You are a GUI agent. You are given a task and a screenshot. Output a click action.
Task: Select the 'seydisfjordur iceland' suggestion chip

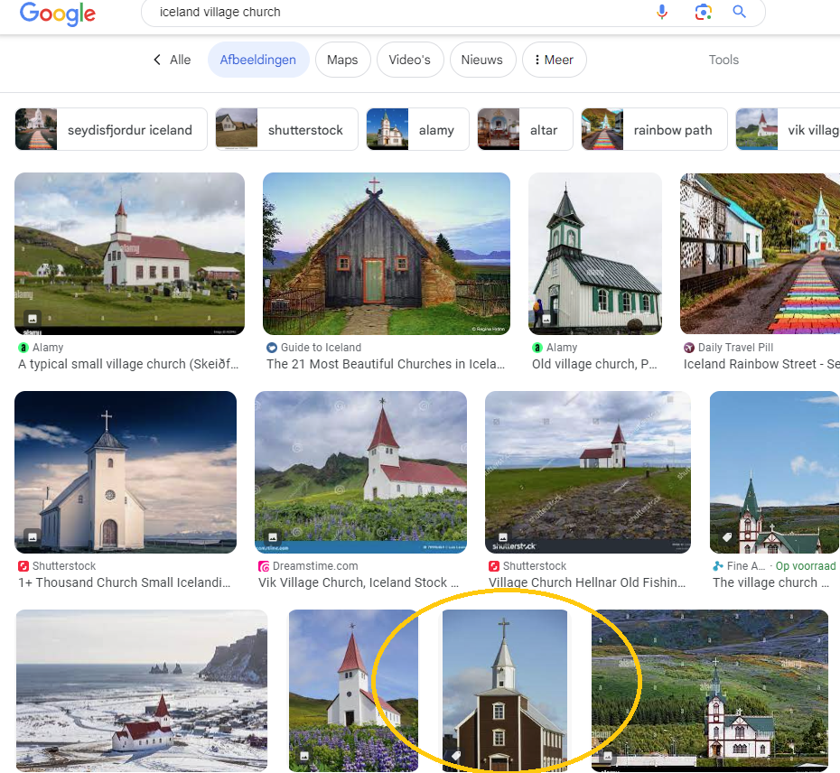pos(111,129)
